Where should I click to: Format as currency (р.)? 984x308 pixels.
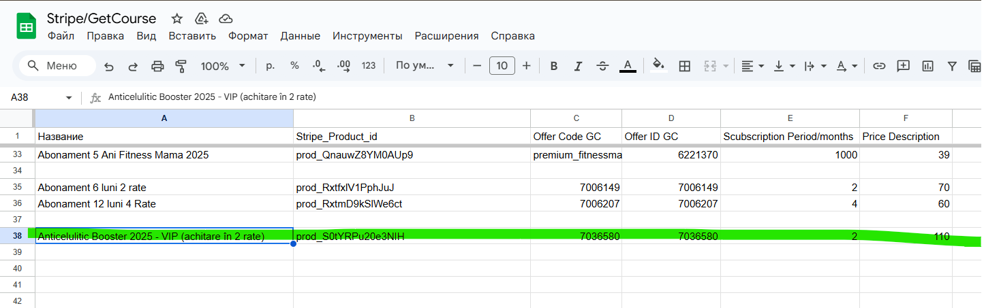click(270, 66)
